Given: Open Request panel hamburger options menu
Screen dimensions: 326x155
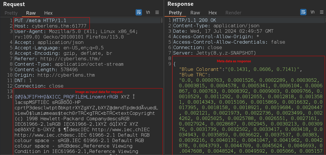Looking at the screenshot, I should 157,12.
